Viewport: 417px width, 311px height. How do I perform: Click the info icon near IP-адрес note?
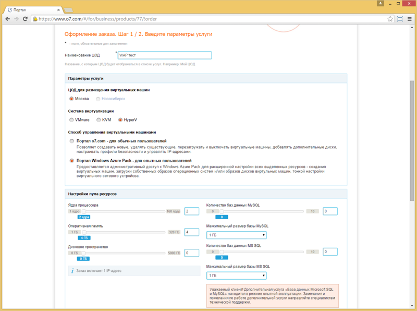click(x=72, y=271)
